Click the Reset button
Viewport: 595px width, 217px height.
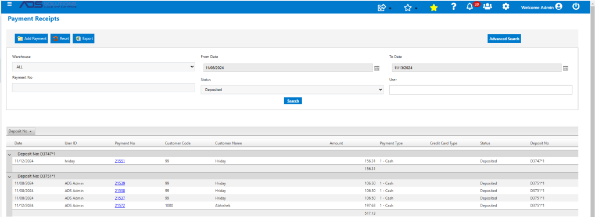point(60,38)
